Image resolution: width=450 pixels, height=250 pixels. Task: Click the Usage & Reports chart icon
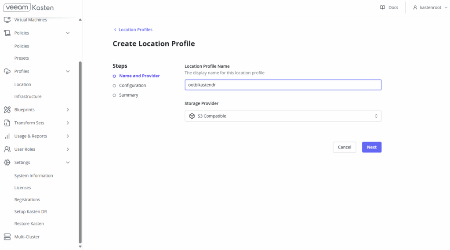point(7,136)
